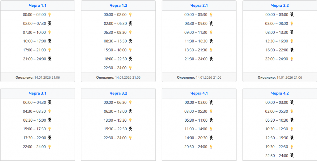Image resolution: width=317 pixels, height=161 pixels.
Task: Click the light bulb icon next to 00:00 – 02:00 in Черга 1.1
Action: click(x=50, y=15)
